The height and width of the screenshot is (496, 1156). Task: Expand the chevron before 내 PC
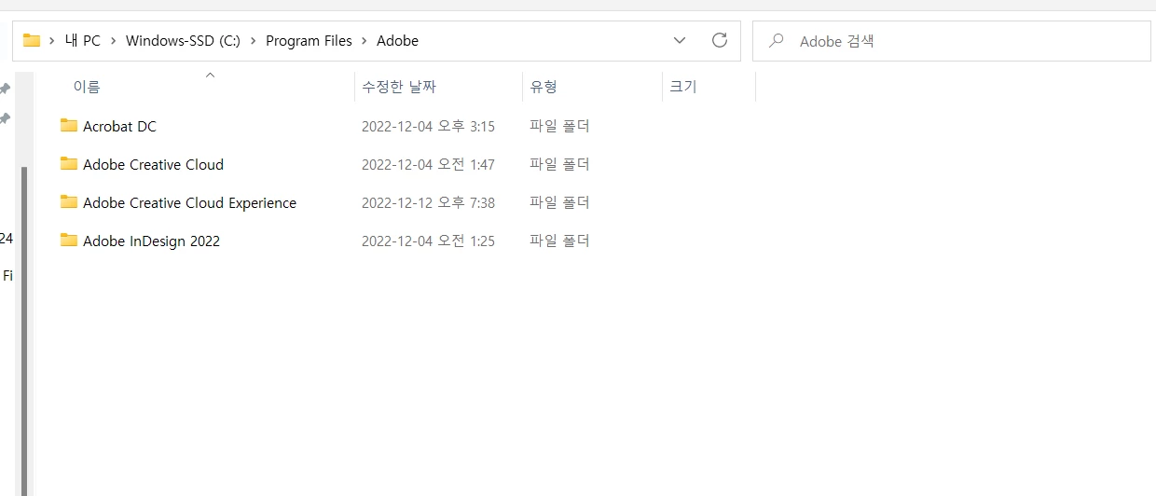(52, 41)
